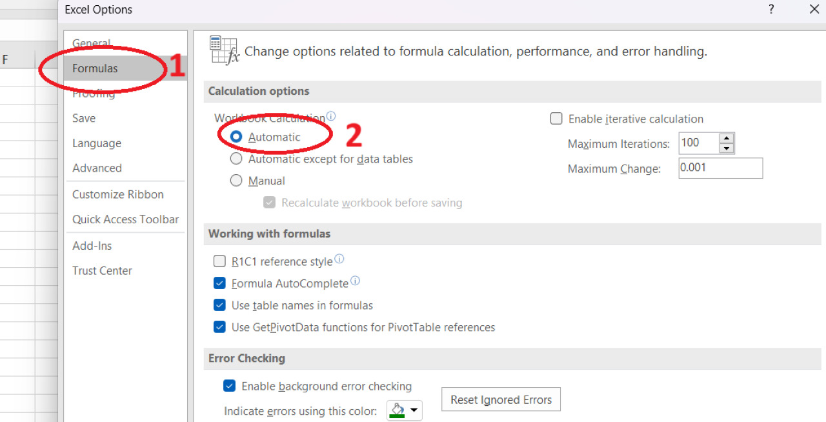This screenshot has width=826, height=422.
Task: Click the formula calculation fx icon
Action: (x=224, y=50)
